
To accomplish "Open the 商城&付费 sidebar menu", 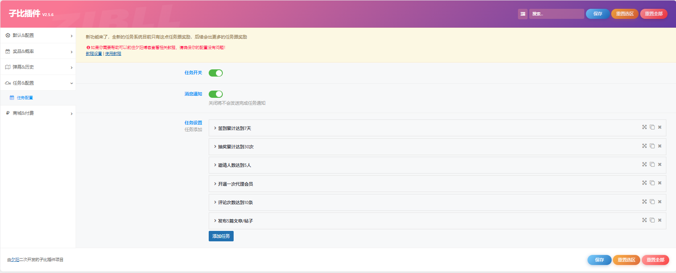I will 38,113.
